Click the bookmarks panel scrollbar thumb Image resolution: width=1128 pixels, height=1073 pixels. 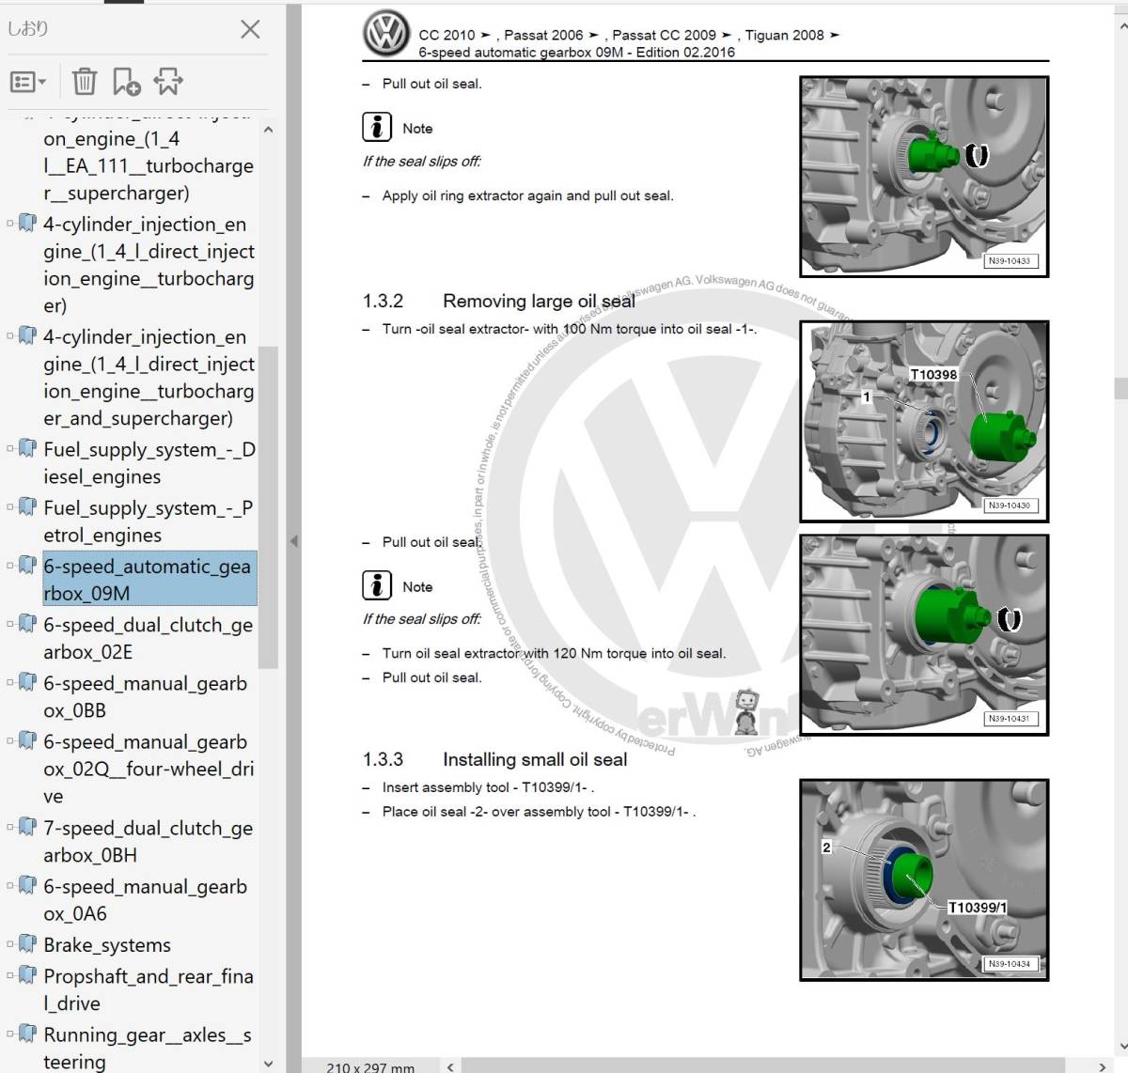click(269, 506)
